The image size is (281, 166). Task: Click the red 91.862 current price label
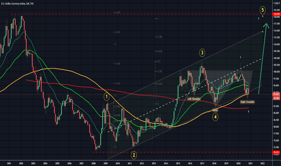276,94
